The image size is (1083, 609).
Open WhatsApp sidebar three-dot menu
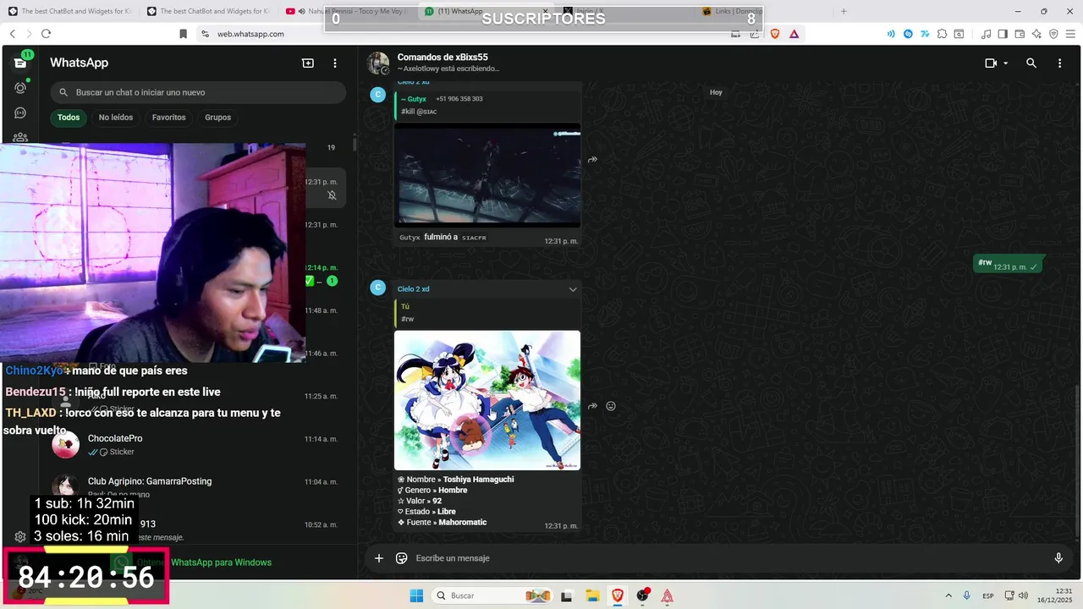(335, 63)
